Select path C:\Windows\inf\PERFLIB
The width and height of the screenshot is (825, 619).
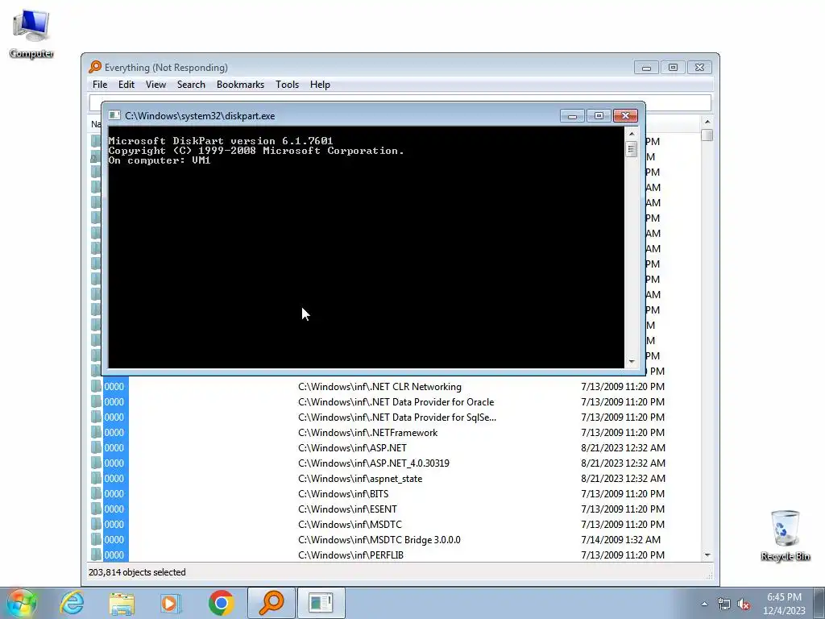pos(351,555)
